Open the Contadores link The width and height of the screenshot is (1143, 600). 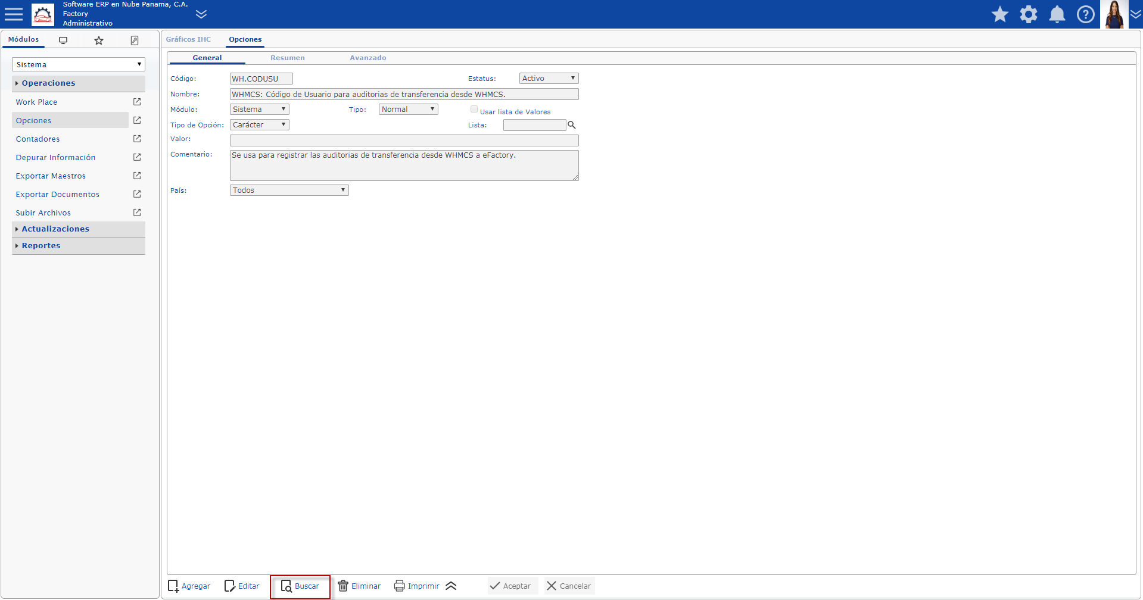(x=38, y=139)
